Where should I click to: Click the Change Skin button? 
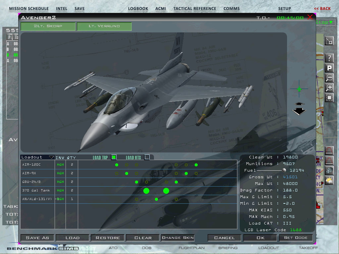[178, 237]
